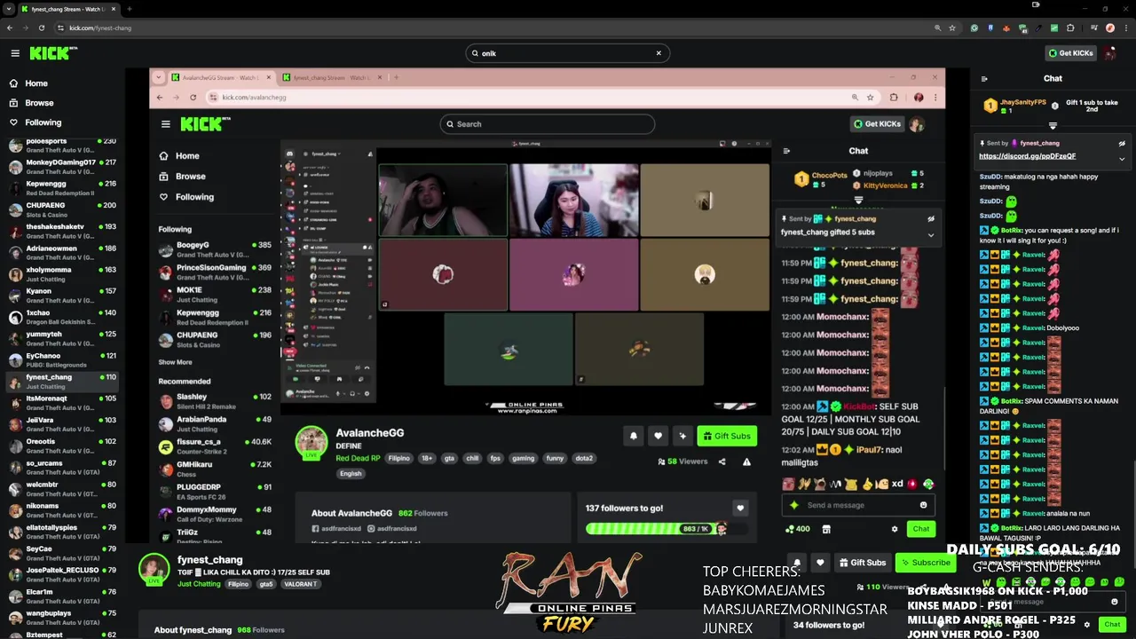Image resolution: width=1136 pixels, height=639 pixels.
Task: Collapse fynest_chang gifted 5 subs banner
Action: click(x=931, y=235)
